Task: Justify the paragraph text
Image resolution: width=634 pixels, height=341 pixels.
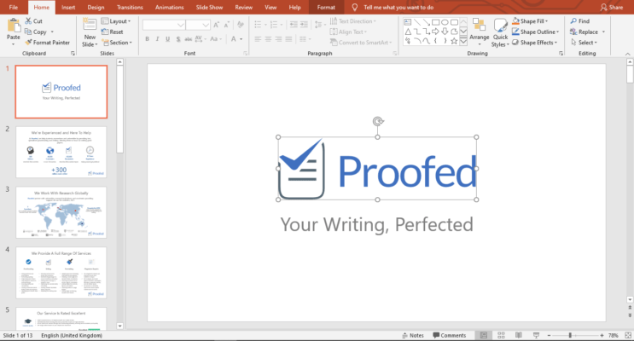Action: pos(288,38)
